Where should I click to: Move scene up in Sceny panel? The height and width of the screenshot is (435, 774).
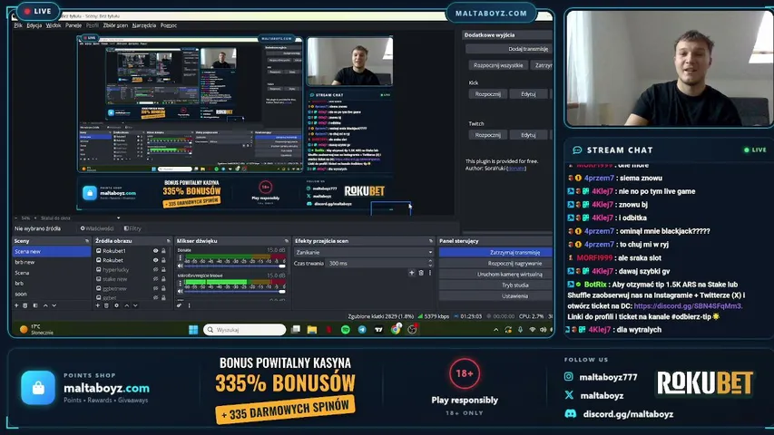click(x=45, y=305)
